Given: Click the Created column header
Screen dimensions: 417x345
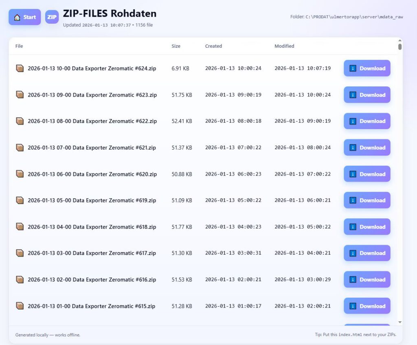Looking at the screenshot, I should 213,46.
